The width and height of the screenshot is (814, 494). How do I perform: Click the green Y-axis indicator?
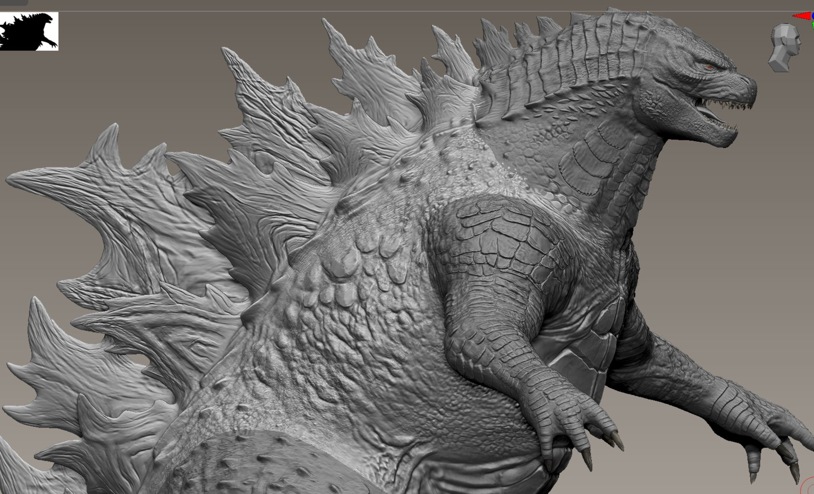(813, 25)
